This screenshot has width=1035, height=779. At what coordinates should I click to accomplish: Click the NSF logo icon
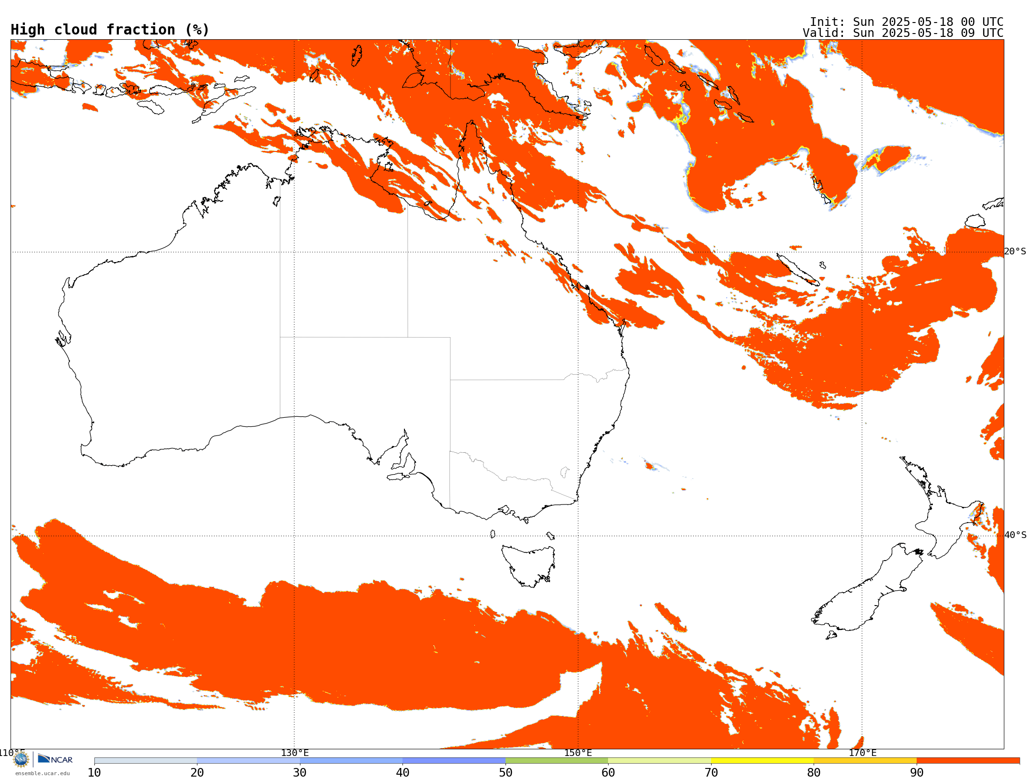pos(21,759)
